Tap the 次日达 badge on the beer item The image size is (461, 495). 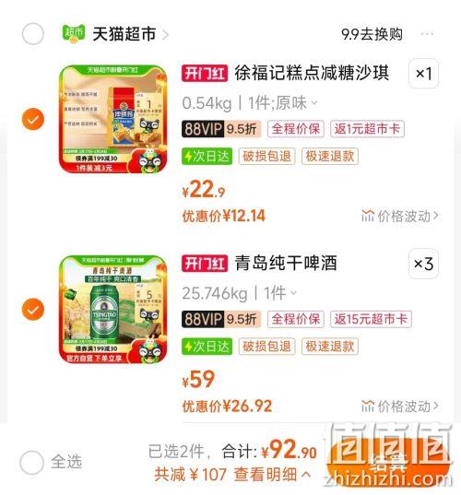point(207,347)
